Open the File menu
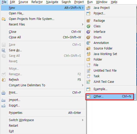The image size is (137, 134). pyautogui.click(x=4, y=2)
